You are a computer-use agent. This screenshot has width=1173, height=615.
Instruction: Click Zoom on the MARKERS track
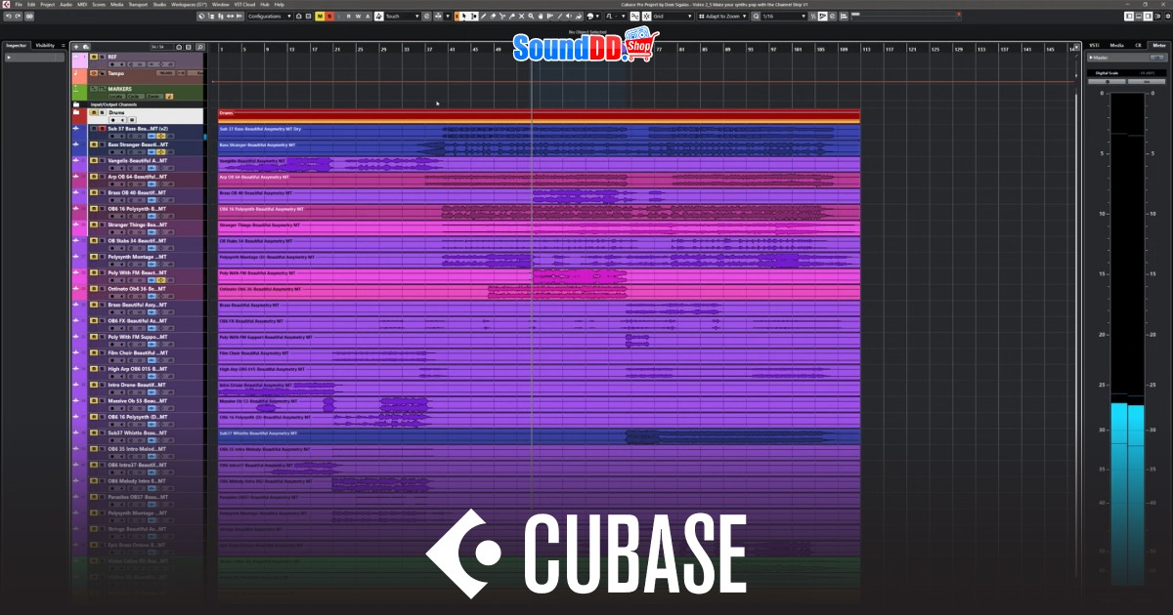pyautogui.click(x=155, y=97)
